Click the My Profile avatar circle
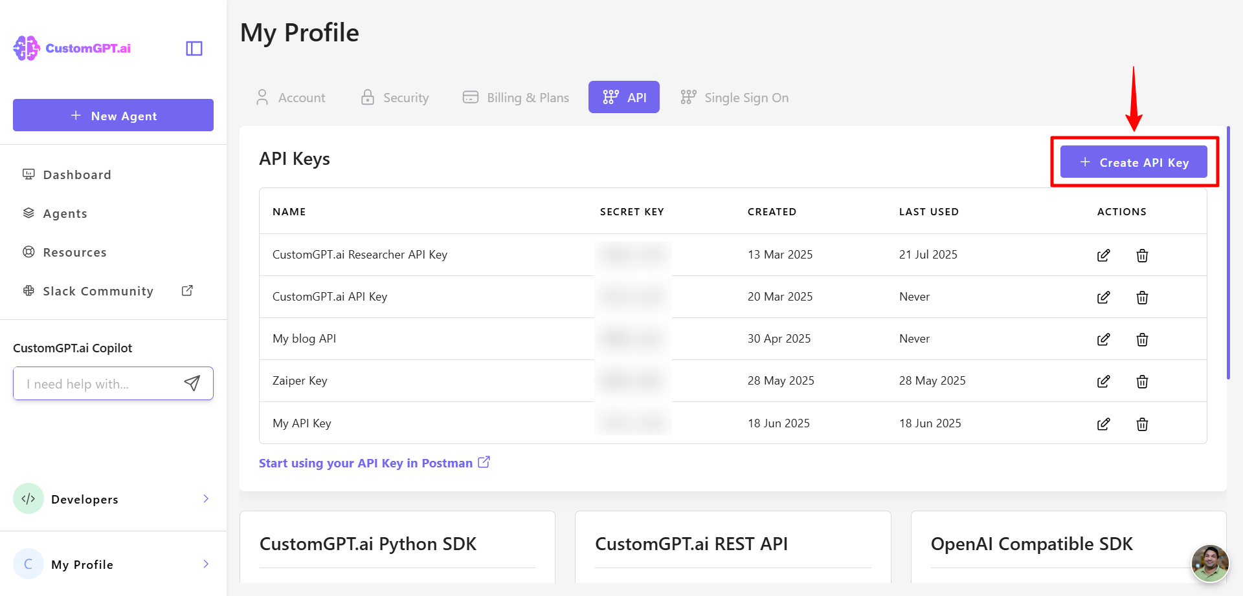This screenshot has height=596, width=1243. point(28,564)
